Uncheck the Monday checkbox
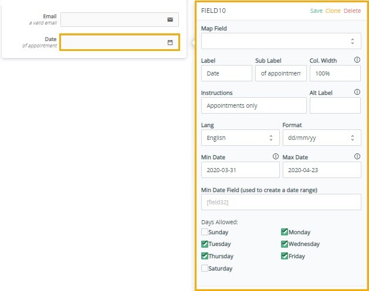369x291 pixels. (x=285, y=232)
